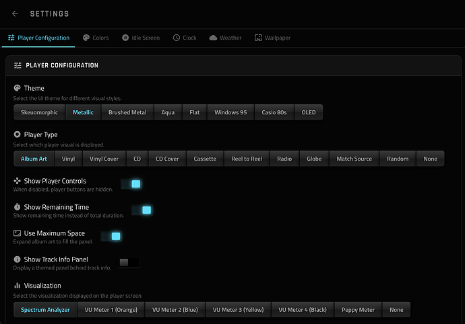Click 'When disabled, player buttons are hidden.'
Viewport: 465px width, 324px height.
pos(63,190)
